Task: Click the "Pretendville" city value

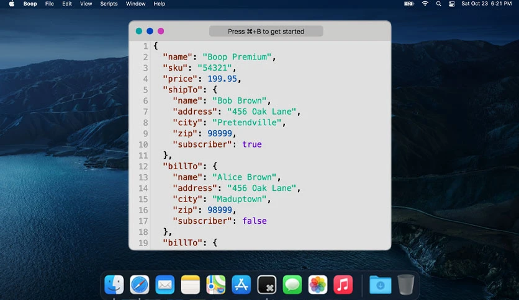Action: pos(247,122)
